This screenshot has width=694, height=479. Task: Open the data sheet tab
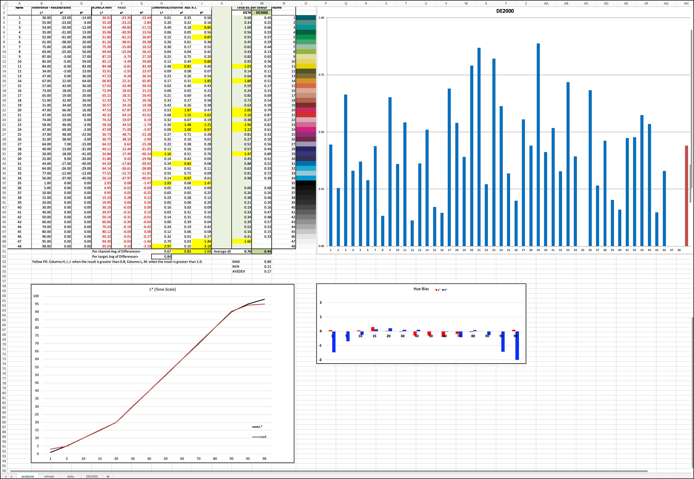(70, 477)
